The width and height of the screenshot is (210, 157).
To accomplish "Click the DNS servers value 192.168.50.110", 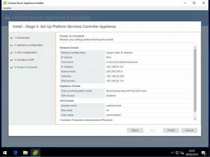I will [x=115, y=81].
